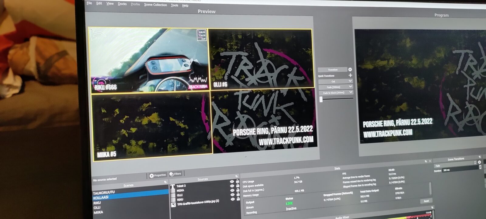Click the Transition button
Screen dimensions: 486x219
pos(333,70)
